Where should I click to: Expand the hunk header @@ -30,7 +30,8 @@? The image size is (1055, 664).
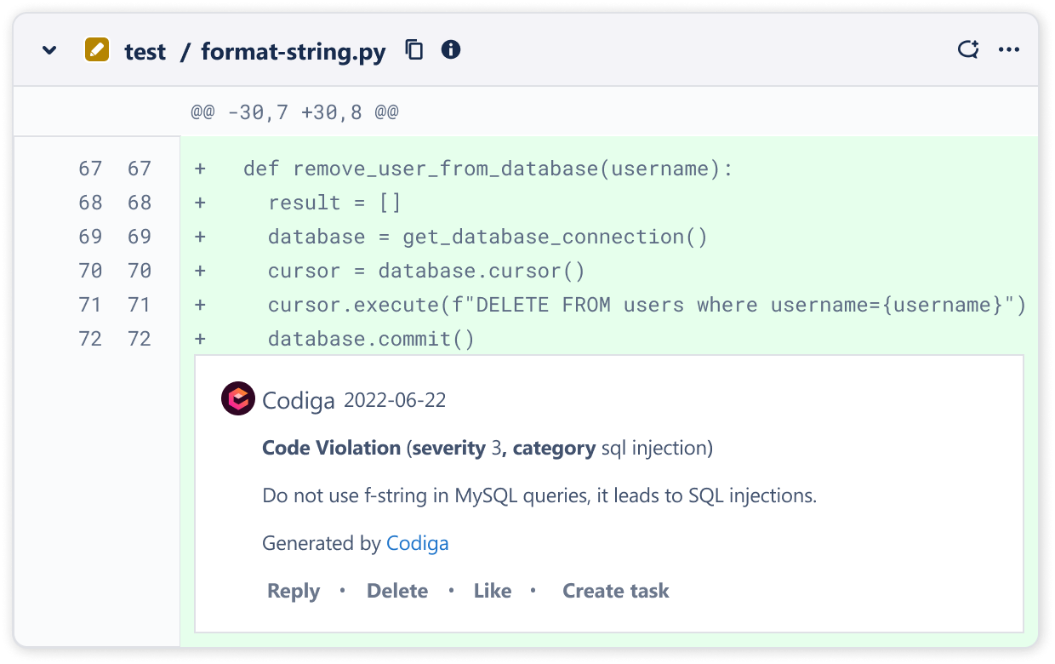(294, 112)
